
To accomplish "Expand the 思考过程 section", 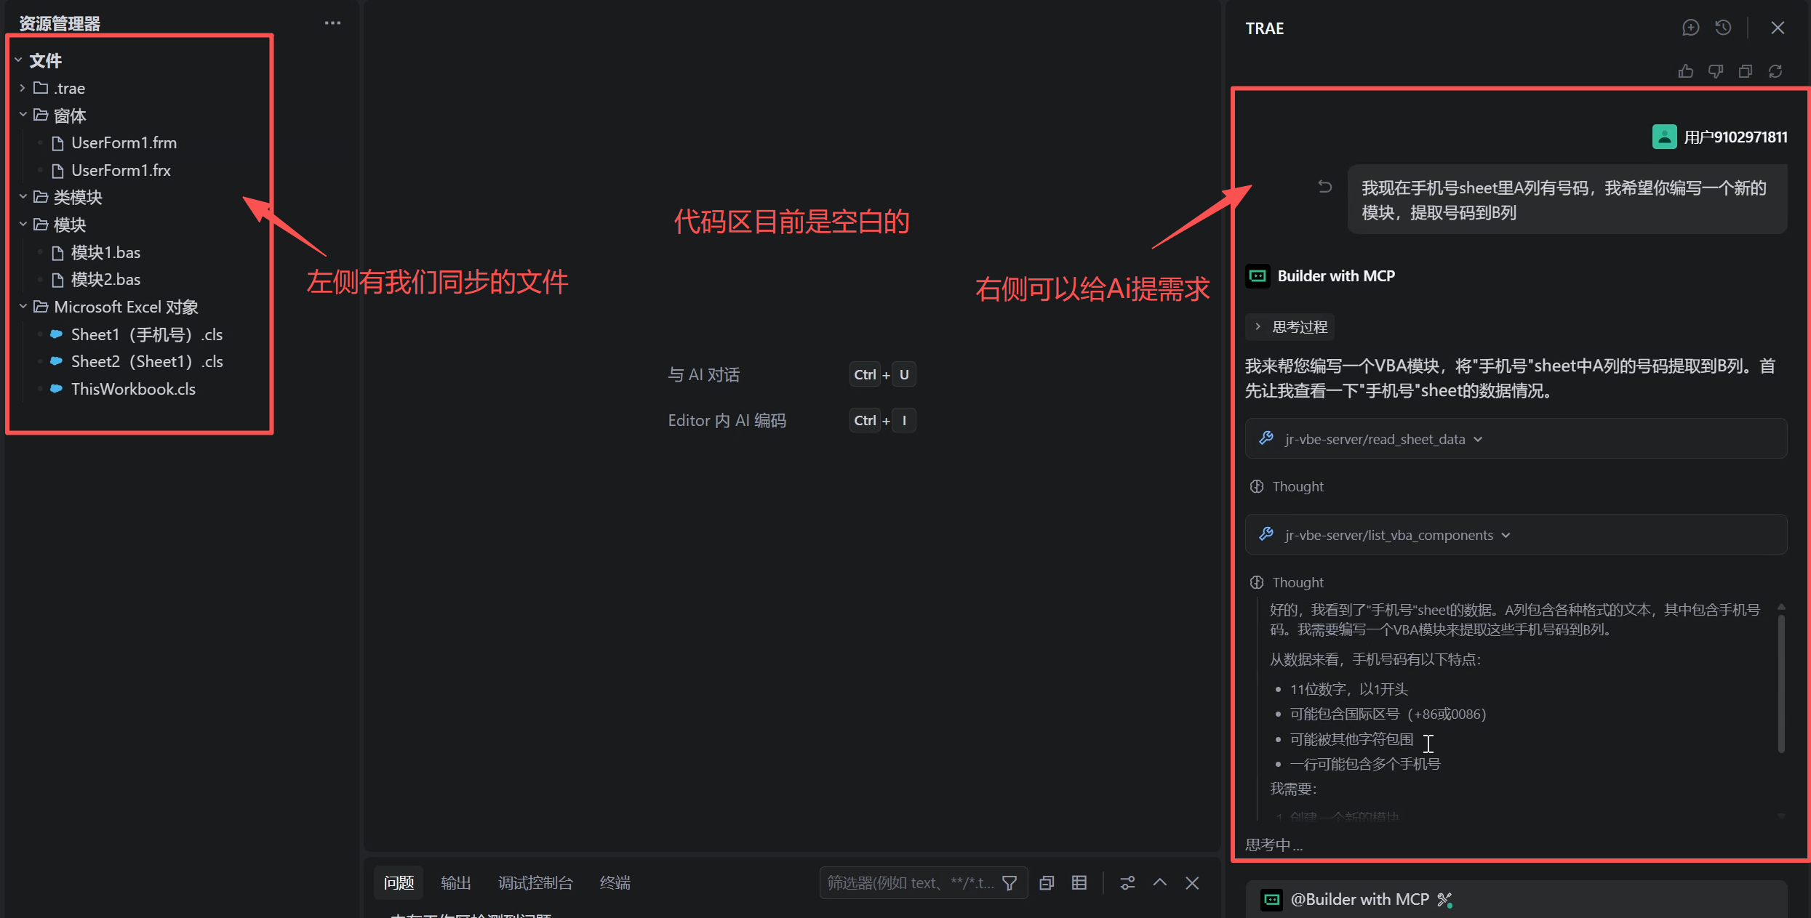I will click(1290, 327).
